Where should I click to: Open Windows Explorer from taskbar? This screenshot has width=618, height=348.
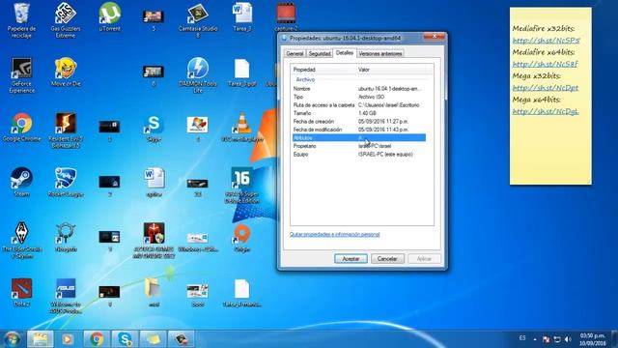(41, 339)
